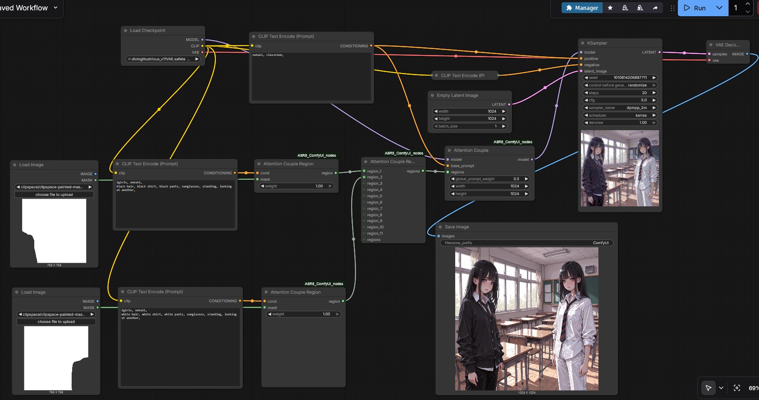
Task: Increase global_prompt_weight with right arrow
Action: [526, 179]
